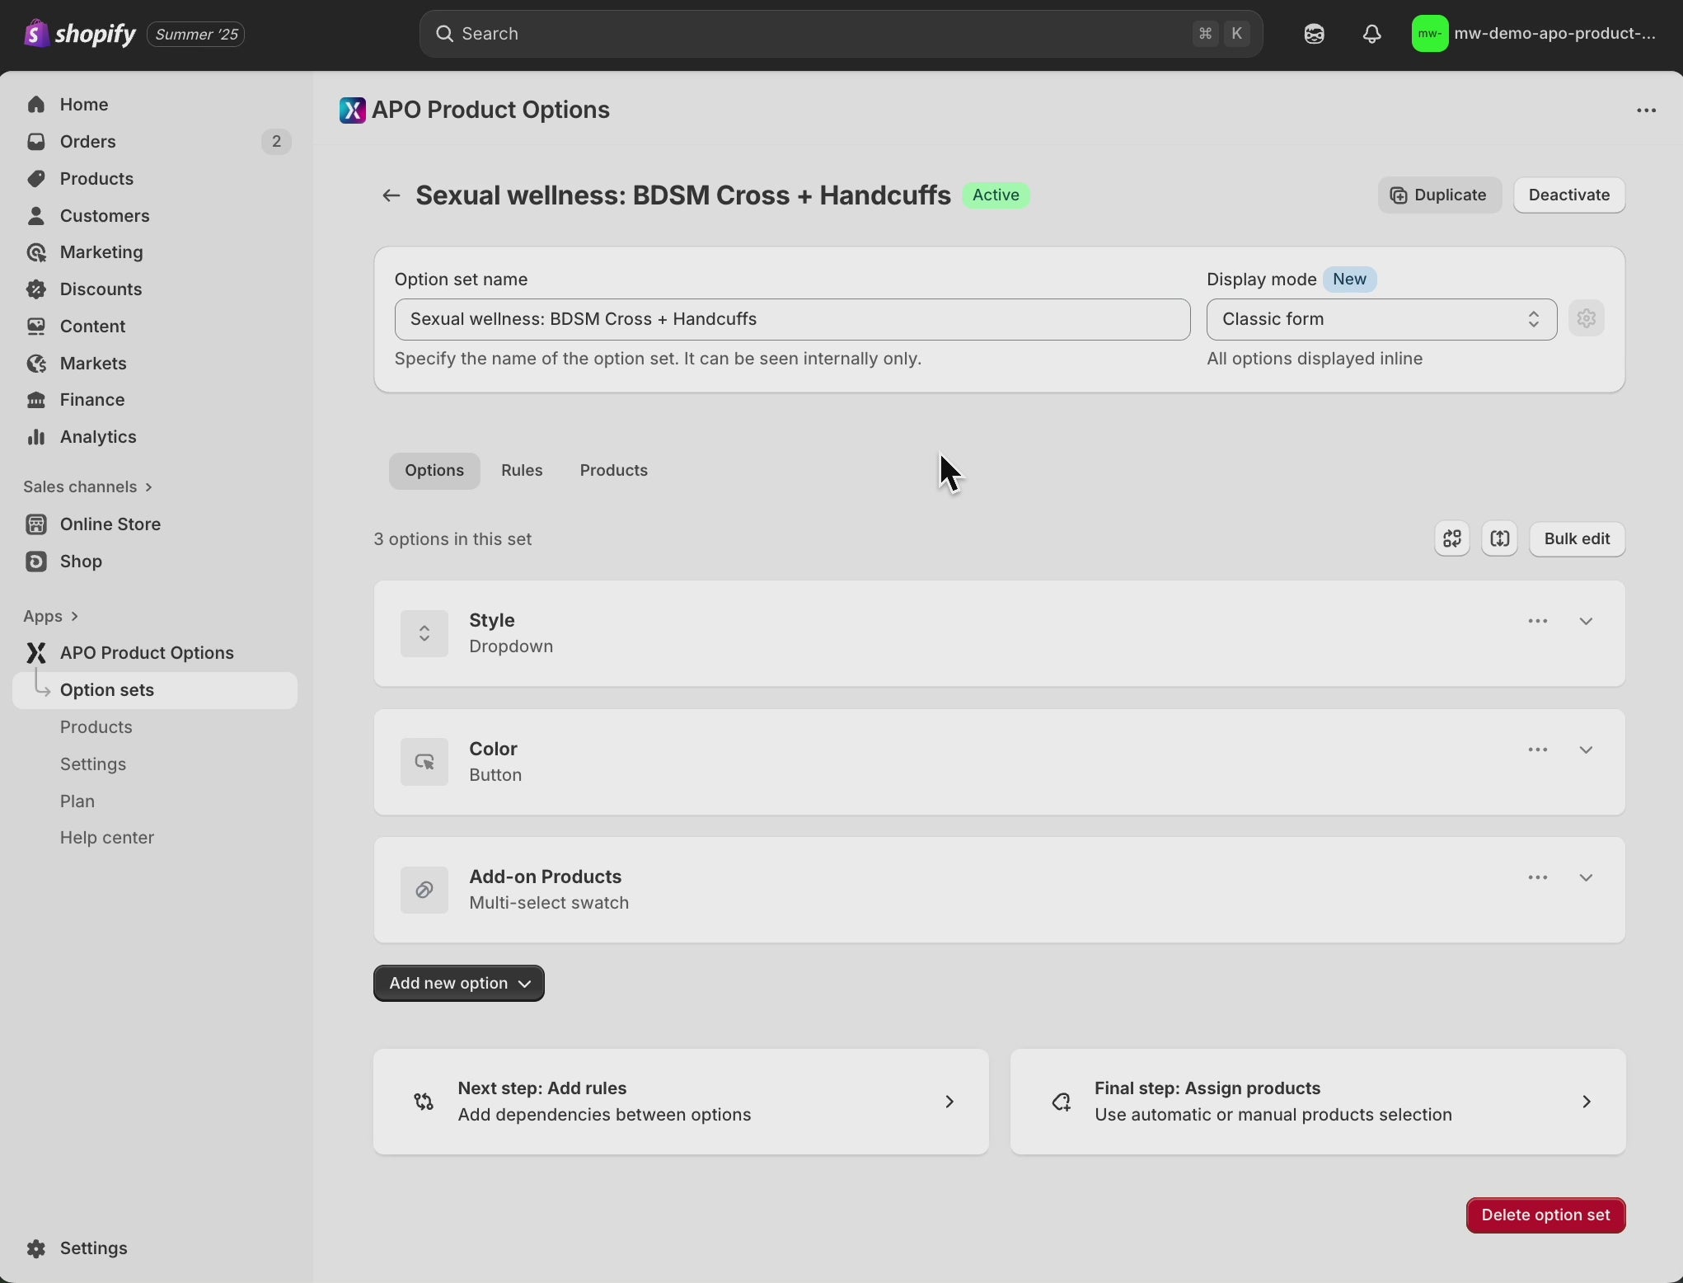This screenshot has height=1283, width=1683.
Task: Open the Shopify Sidekick assistant icon
Action: click(x=1314, y=34)
